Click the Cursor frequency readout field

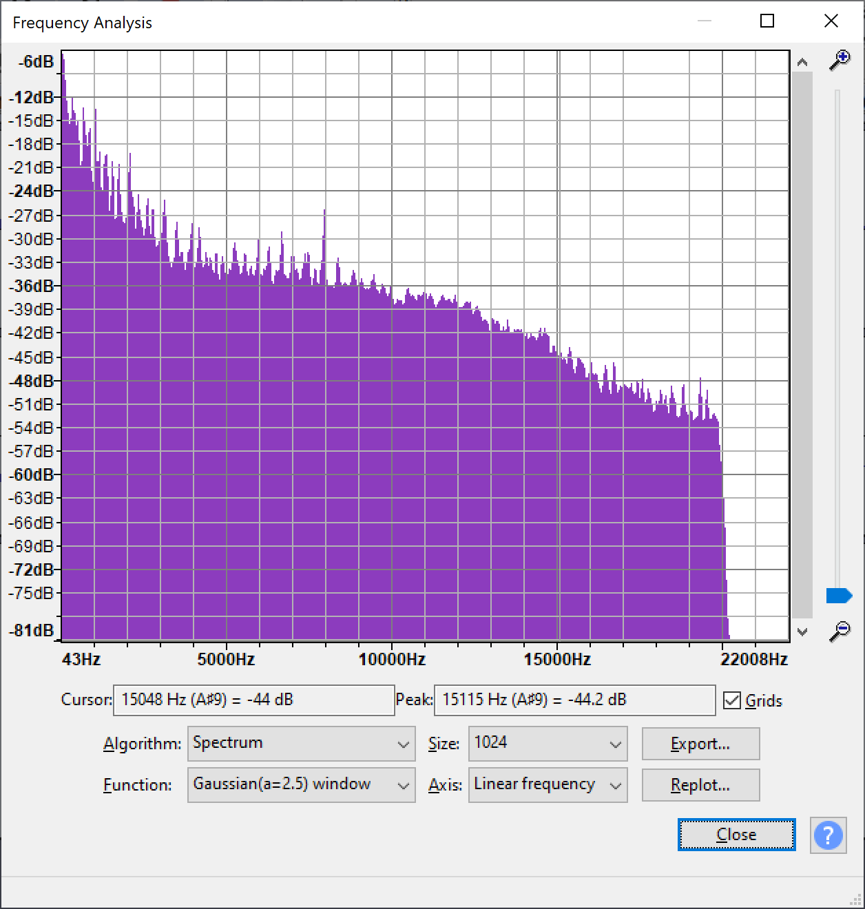(x=255, y=700)
